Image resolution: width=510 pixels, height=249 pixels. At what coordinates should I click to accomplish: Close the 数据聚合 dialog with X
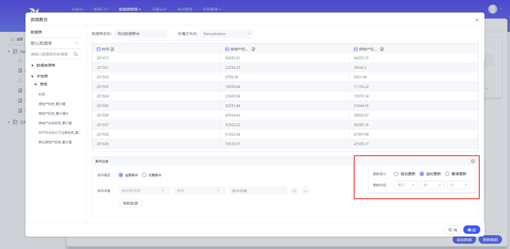(477, 20)
